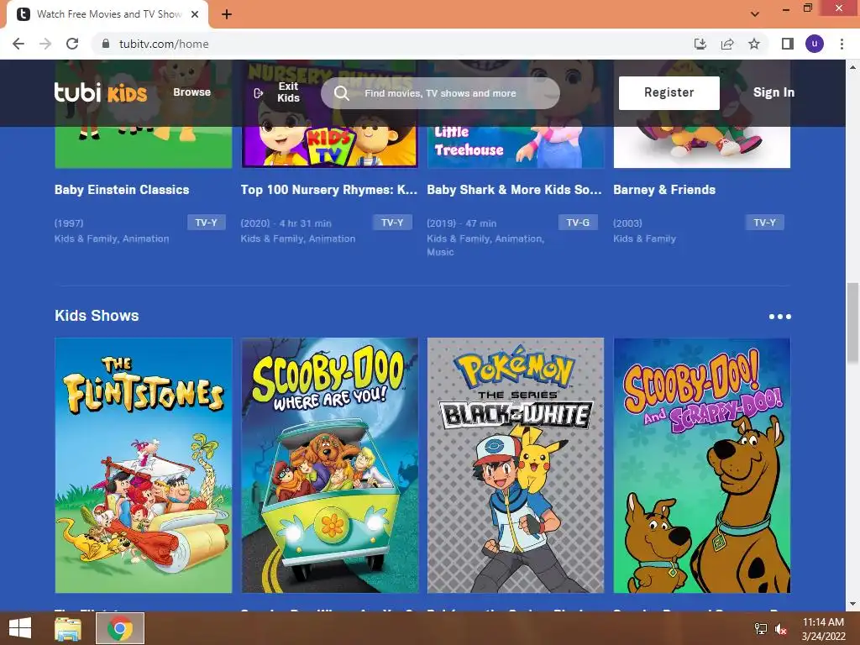Click the network tray icon
This screenshot has width=860, height=645.
pyautogui.click(x=761, y=629)
